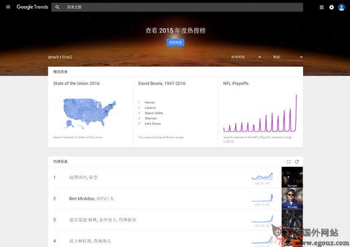Viewport: 350px width, 247px height.
Task: Click the Lazarus song entry
Action: (150, 107)
